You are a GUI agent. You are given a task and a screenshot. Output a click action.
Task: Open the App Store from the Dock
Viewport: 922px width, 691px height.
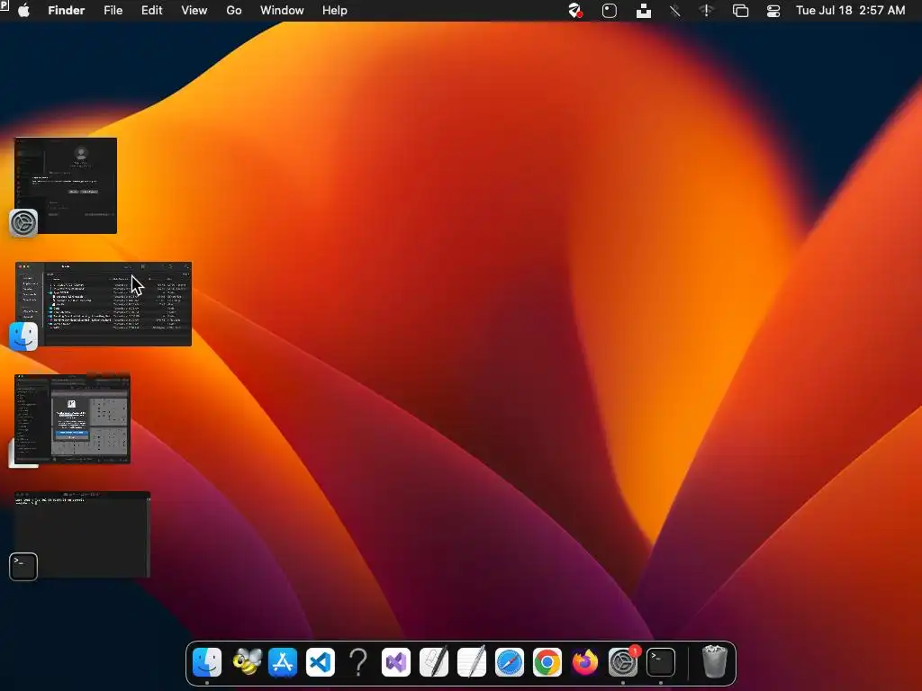(283, 662)
